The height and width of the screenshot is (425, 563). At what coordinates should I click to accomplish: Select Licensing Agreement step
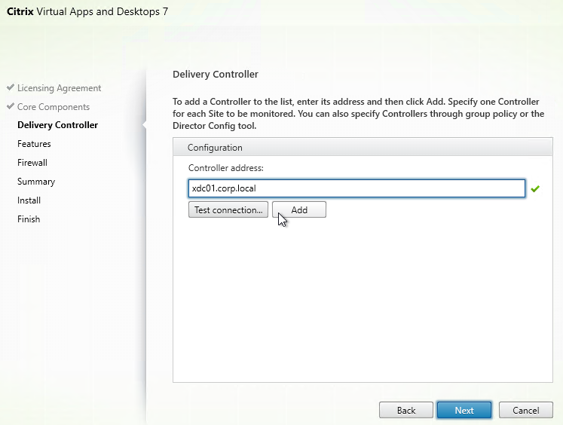(60, 88)
